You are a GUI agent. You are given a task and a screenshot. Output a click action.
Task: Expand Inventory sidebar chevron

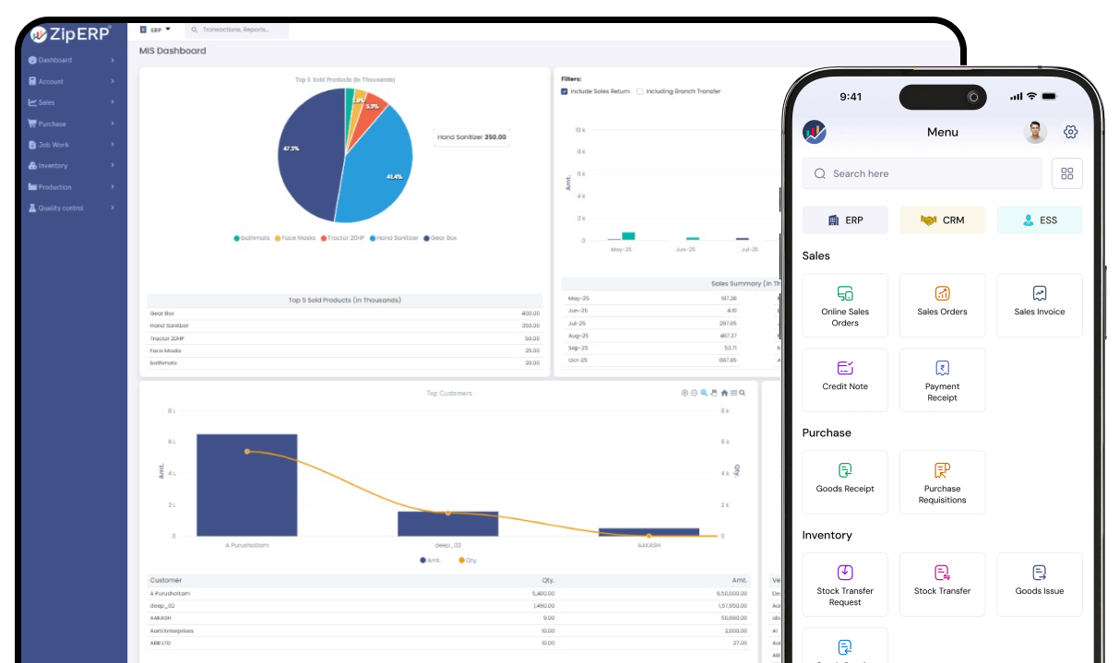(113, 166)
